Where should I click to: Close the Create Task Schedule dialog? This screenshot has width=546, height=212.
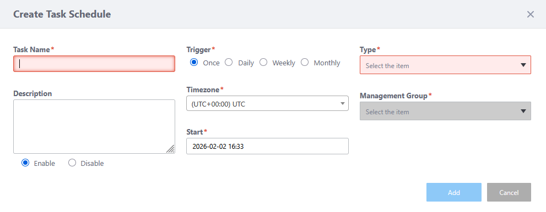pyautogui.click(x=531, y=14)
